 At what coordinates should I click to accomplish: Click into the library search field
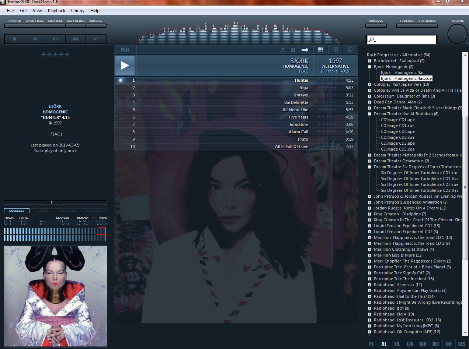pyautogui.click(x=406, y=40)
